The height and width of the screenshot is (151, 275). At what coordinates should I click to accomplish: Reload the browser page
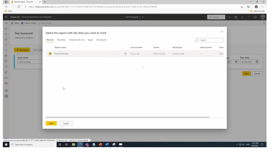coord(19,7)
